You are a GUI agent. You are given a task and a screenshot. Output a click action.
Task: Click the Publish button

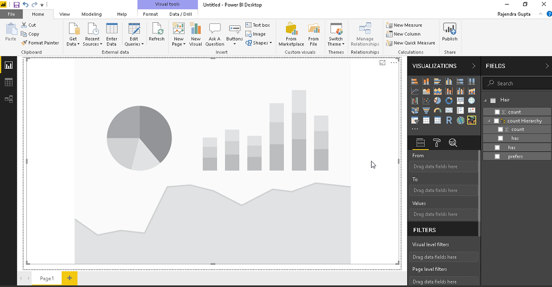pyautogui.click(x=450, y=32)
